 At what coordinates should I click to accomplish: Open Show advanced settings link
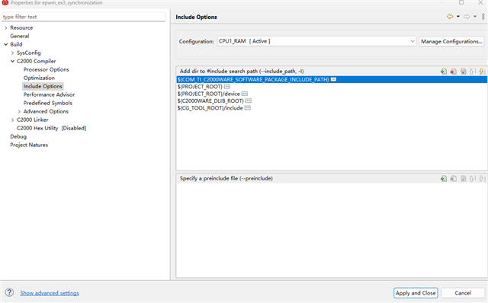coord(50,293)
